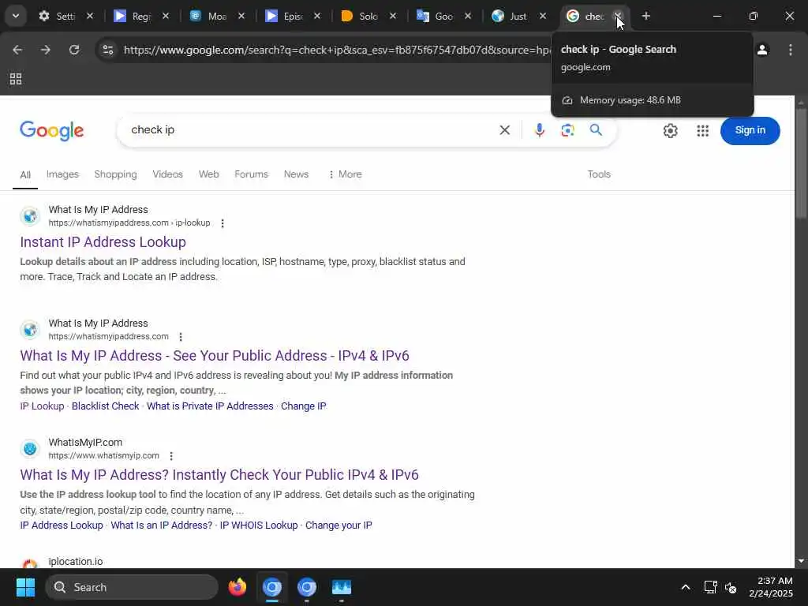808x606 pixels.
Task: Open options menu for ip-lookup result
Action: 223,223
